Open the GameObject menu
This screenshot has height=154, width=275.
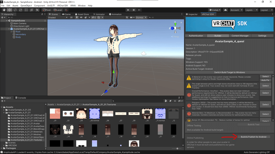[x=26, y=5]
